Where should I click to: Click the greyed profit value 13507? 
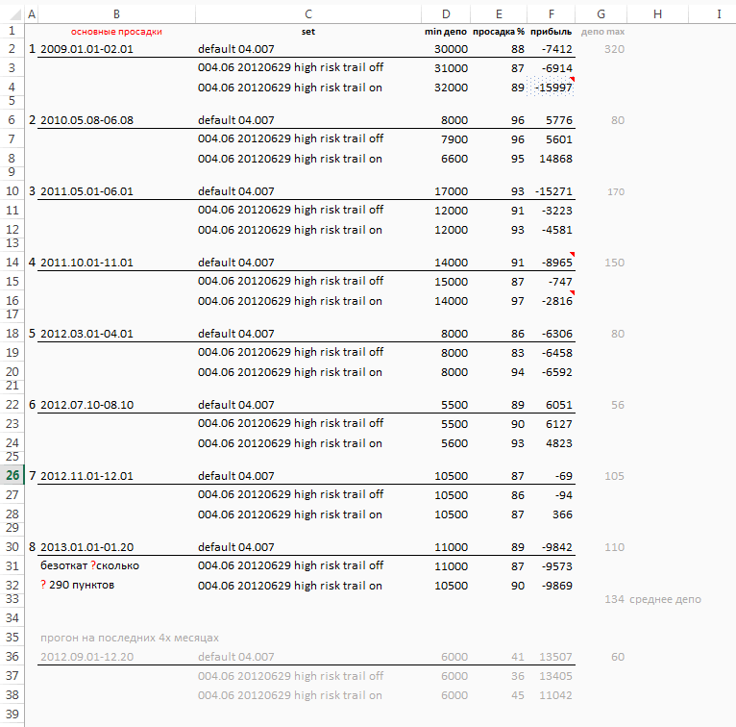click(x=555, y=657)
